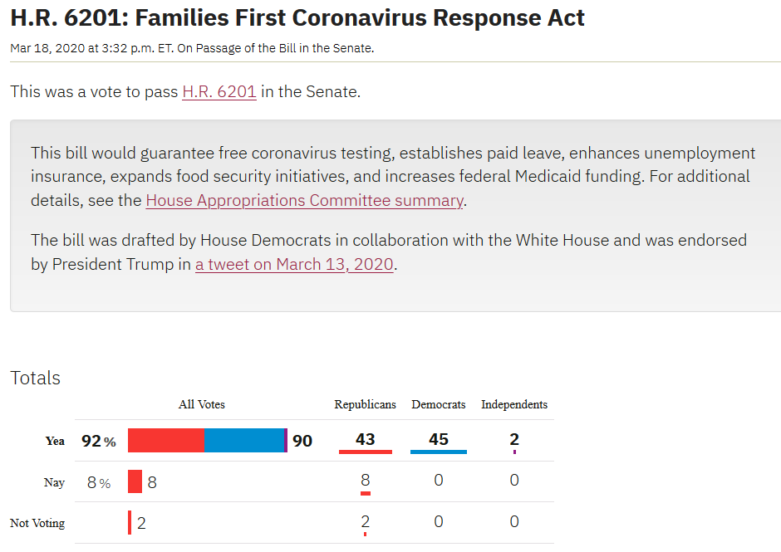Click the 2 Independent Yea count
Screen dimensions: 781x552
pos(514,439)
